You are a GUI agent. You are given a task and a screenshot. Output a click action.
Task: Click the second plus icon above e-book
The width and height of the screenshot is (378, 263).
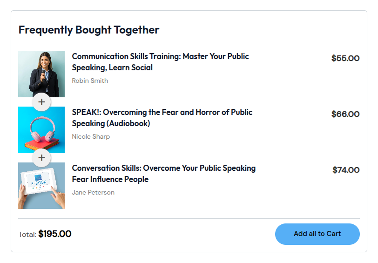[41, 158]
